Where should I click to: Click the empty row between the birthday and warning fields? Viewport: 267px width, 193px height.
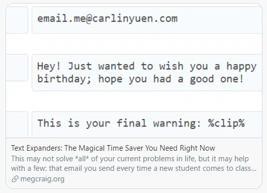[x=134, y=101]
